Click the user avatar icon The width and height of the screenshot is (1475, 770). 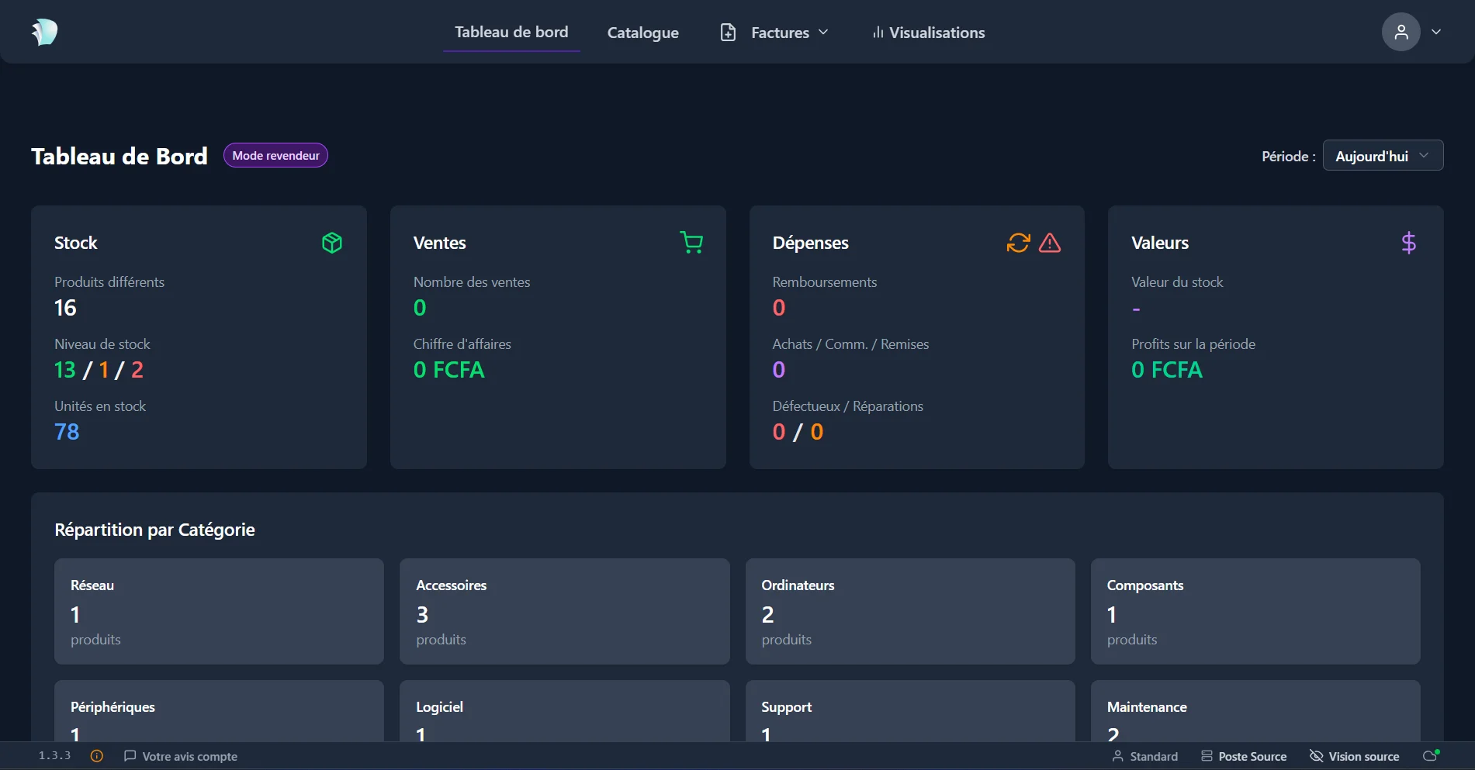(x=1401, y=32)
